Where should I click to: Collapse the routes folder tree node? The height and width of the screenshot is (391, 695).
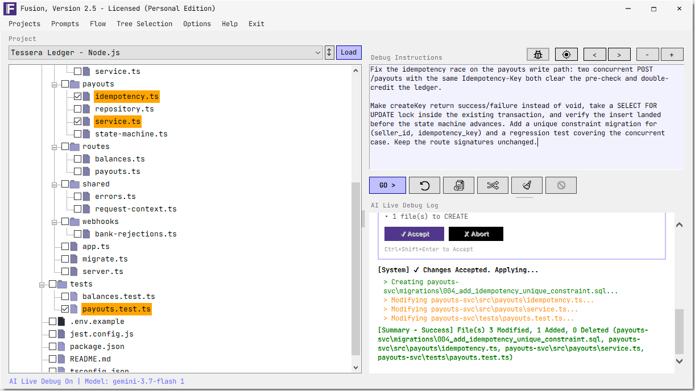(x=56, y=147)
